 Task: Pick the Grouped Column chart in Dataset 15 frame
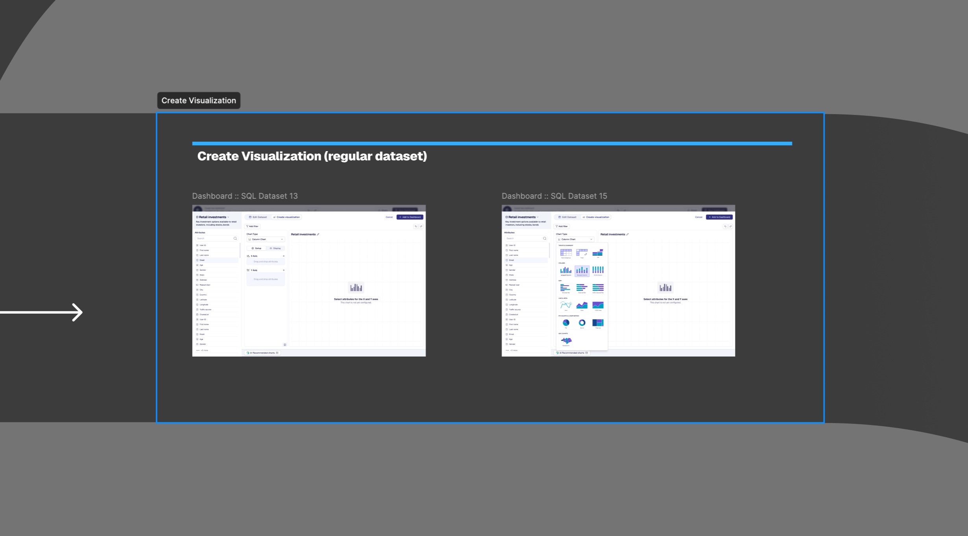pyautogui.click(x=566, y=271)
